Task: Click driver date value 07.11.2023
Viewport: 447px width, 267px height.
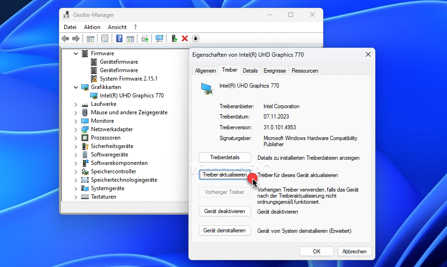Action: pos(276,117)
